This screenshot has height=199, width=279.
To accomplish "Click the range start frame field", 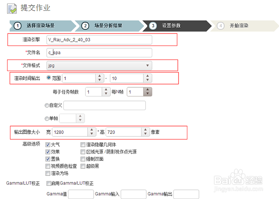I will (x=79, y=78).
